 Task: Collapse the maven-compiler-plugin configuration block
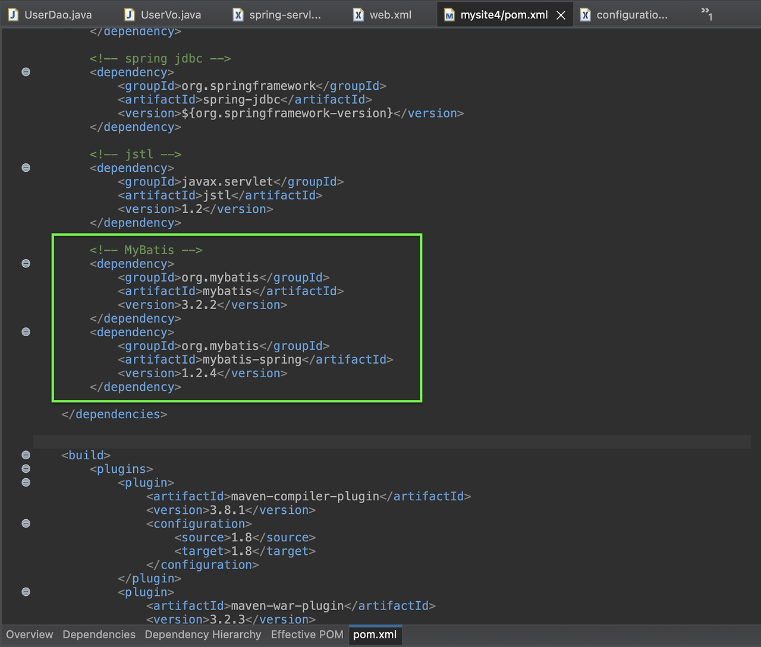(26, 523)
